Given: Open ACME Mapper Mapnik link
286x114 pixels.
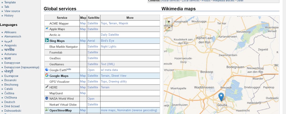Looking at the screenshot, I should (123, 23).
